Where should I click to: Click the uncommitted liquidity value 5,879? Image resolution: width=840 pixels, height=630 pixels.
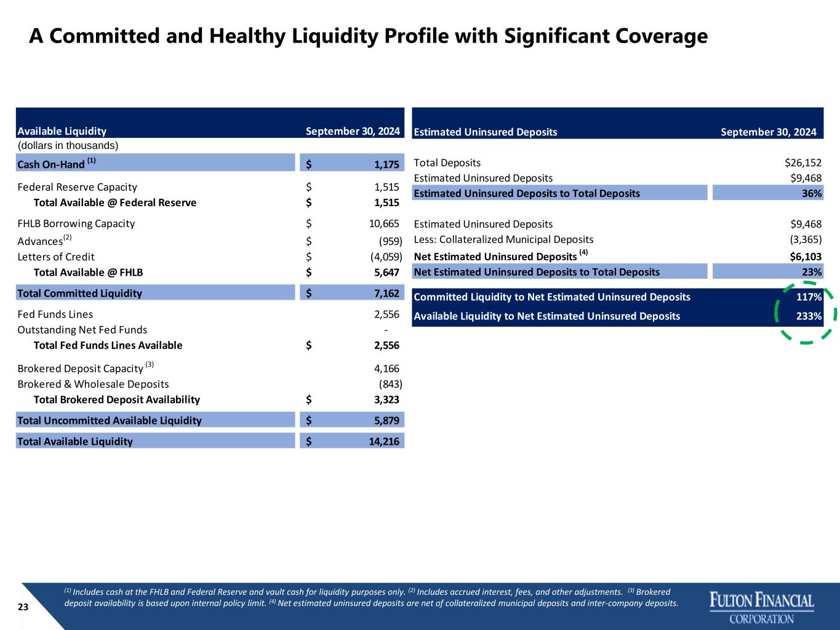coord(386,421)
